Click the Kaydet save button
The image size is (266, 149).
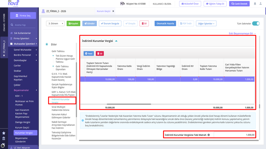tap(73, 24)
